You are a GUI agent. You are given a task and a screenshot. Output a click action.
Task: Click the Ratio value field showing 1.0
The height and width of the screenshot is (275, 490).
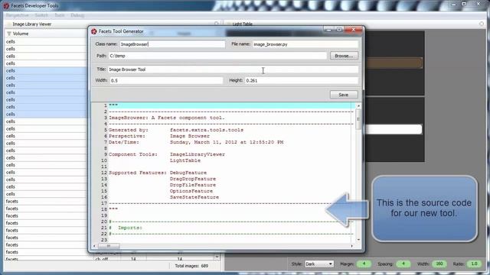474,264
